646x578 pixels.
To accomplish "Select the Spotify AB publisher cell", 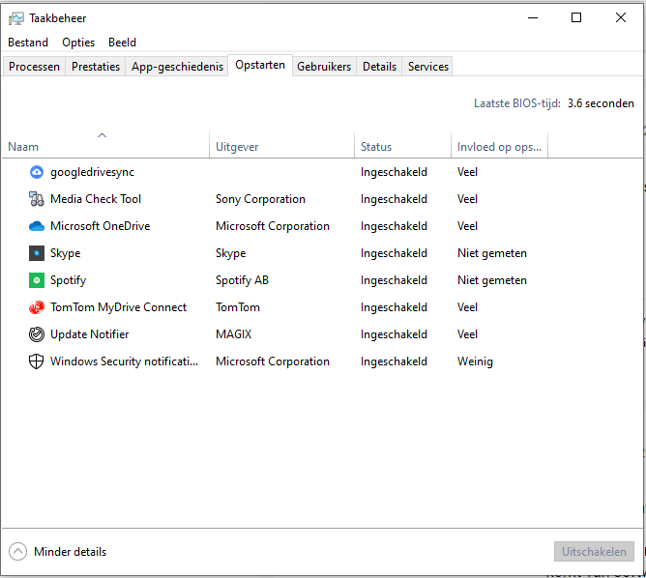I will point(242,280).
